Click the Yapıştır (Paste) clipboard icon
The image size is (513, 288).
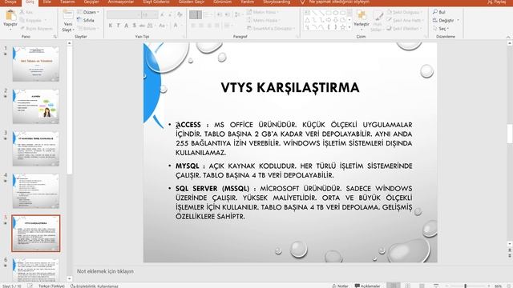tap(10, 15)
